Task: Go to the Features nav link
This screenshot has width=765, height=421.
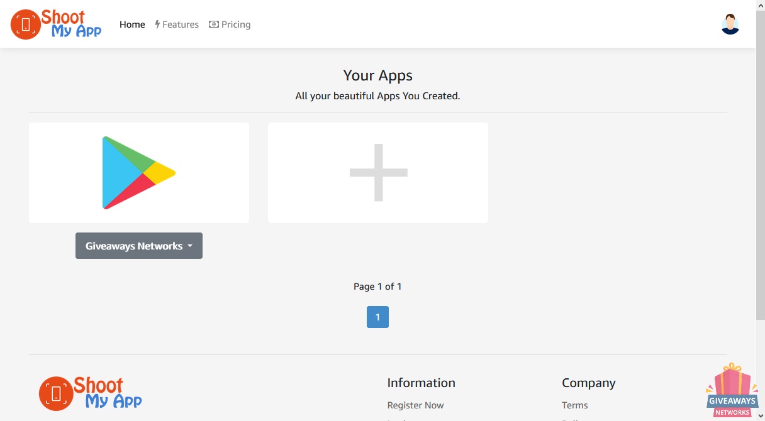Action: [x=177, y=25]
